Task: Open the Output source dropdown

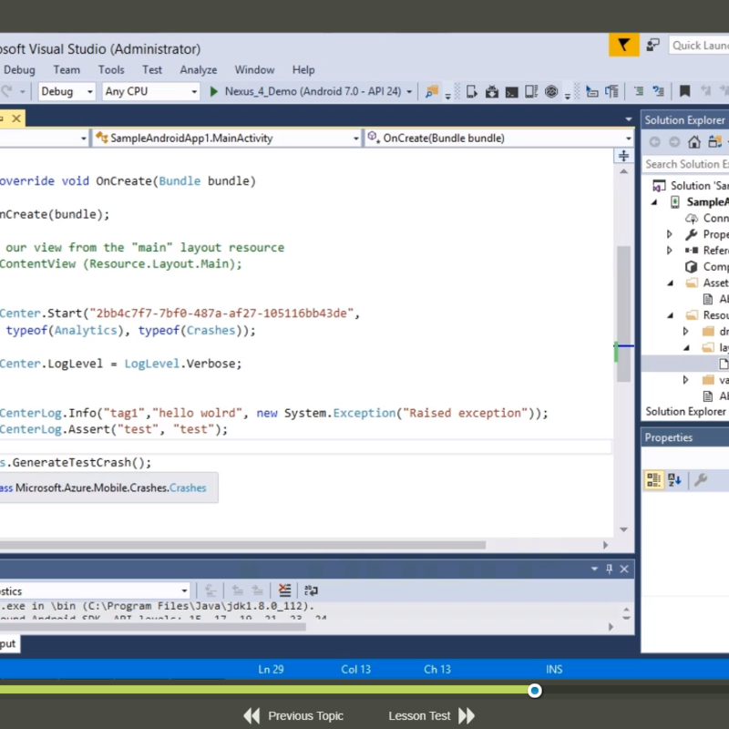Action: coord(95,590)
